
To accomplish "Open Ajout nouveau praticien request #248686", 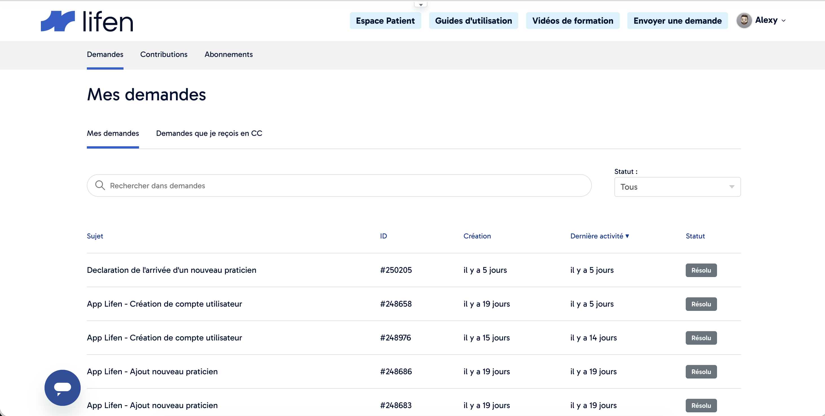I will click(152, 371).
